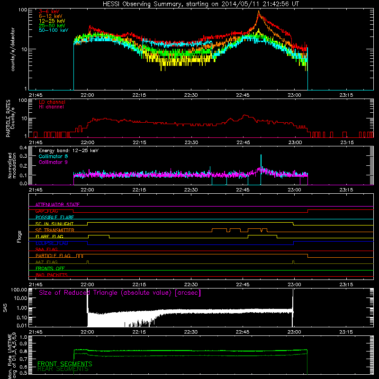Click the vertical 'Flags' axis label
379x379 pixels.
(19, 236)
